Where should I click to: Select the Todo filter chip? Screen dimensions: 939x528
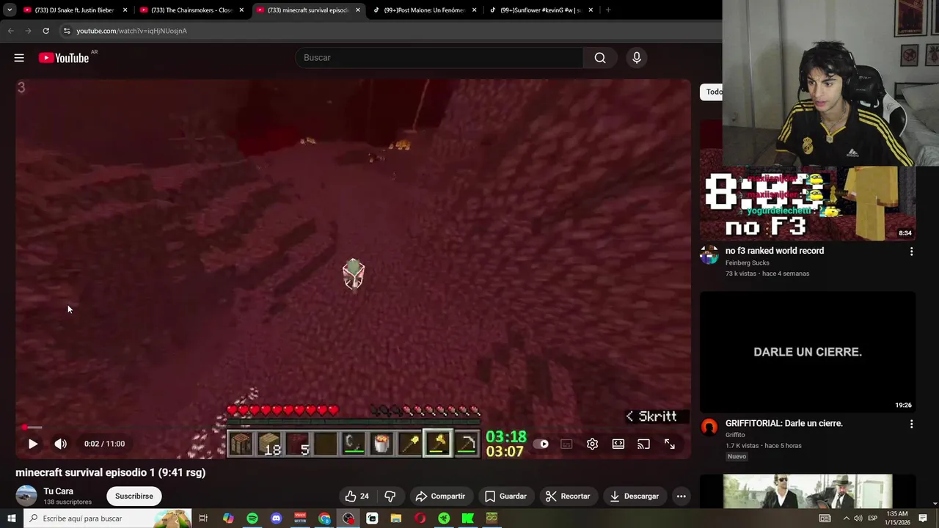point(713,92)
